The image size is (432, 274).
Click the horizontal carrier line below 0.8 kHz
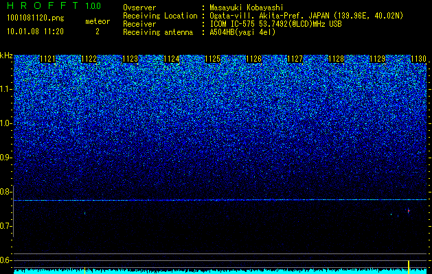coord(220,200)
